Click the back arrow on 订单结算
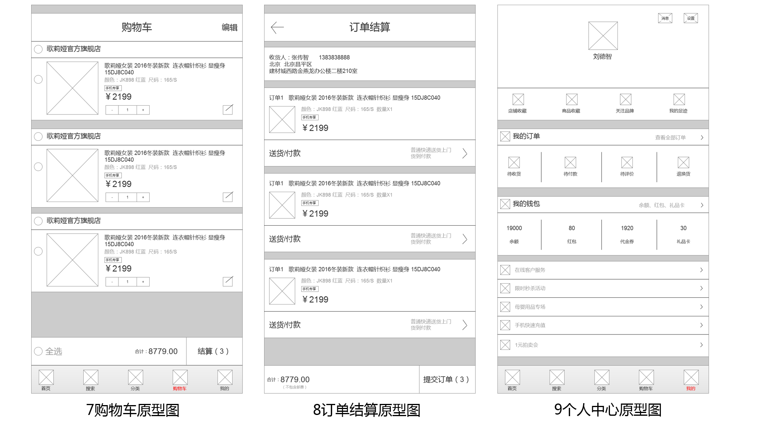Viewport: 758px width, 426px height. [x=277, y=27]
